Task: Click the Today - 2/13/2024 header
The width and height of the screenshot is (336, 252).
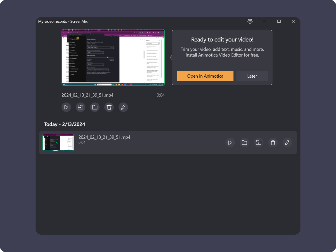Action: click(x=65, y=124)
